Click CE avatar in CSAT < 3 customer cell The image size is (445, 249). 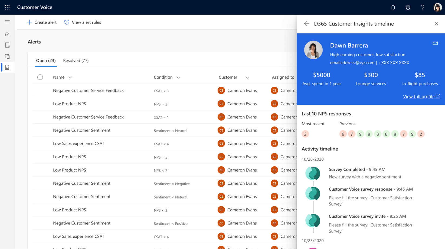221,90
